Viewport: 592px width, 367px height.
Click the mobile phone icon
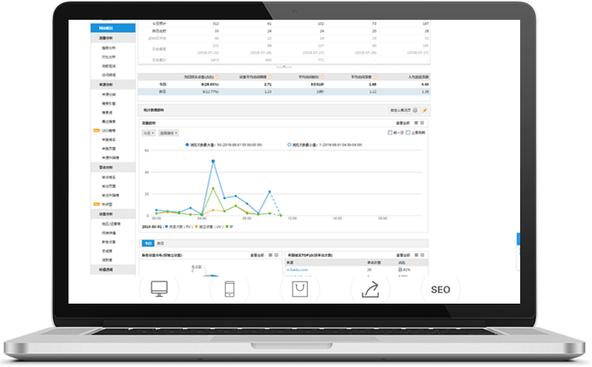(x=230, y=291)
